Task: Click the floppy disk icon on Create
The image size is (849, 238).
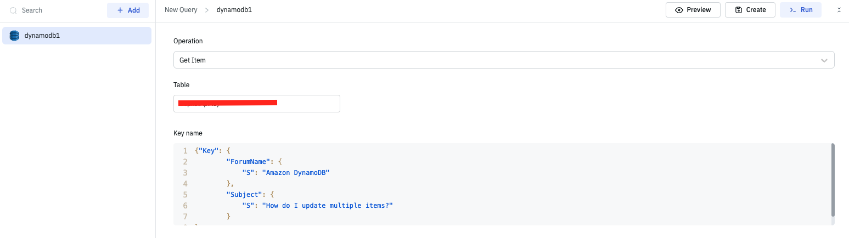Action: pos(739,10)
